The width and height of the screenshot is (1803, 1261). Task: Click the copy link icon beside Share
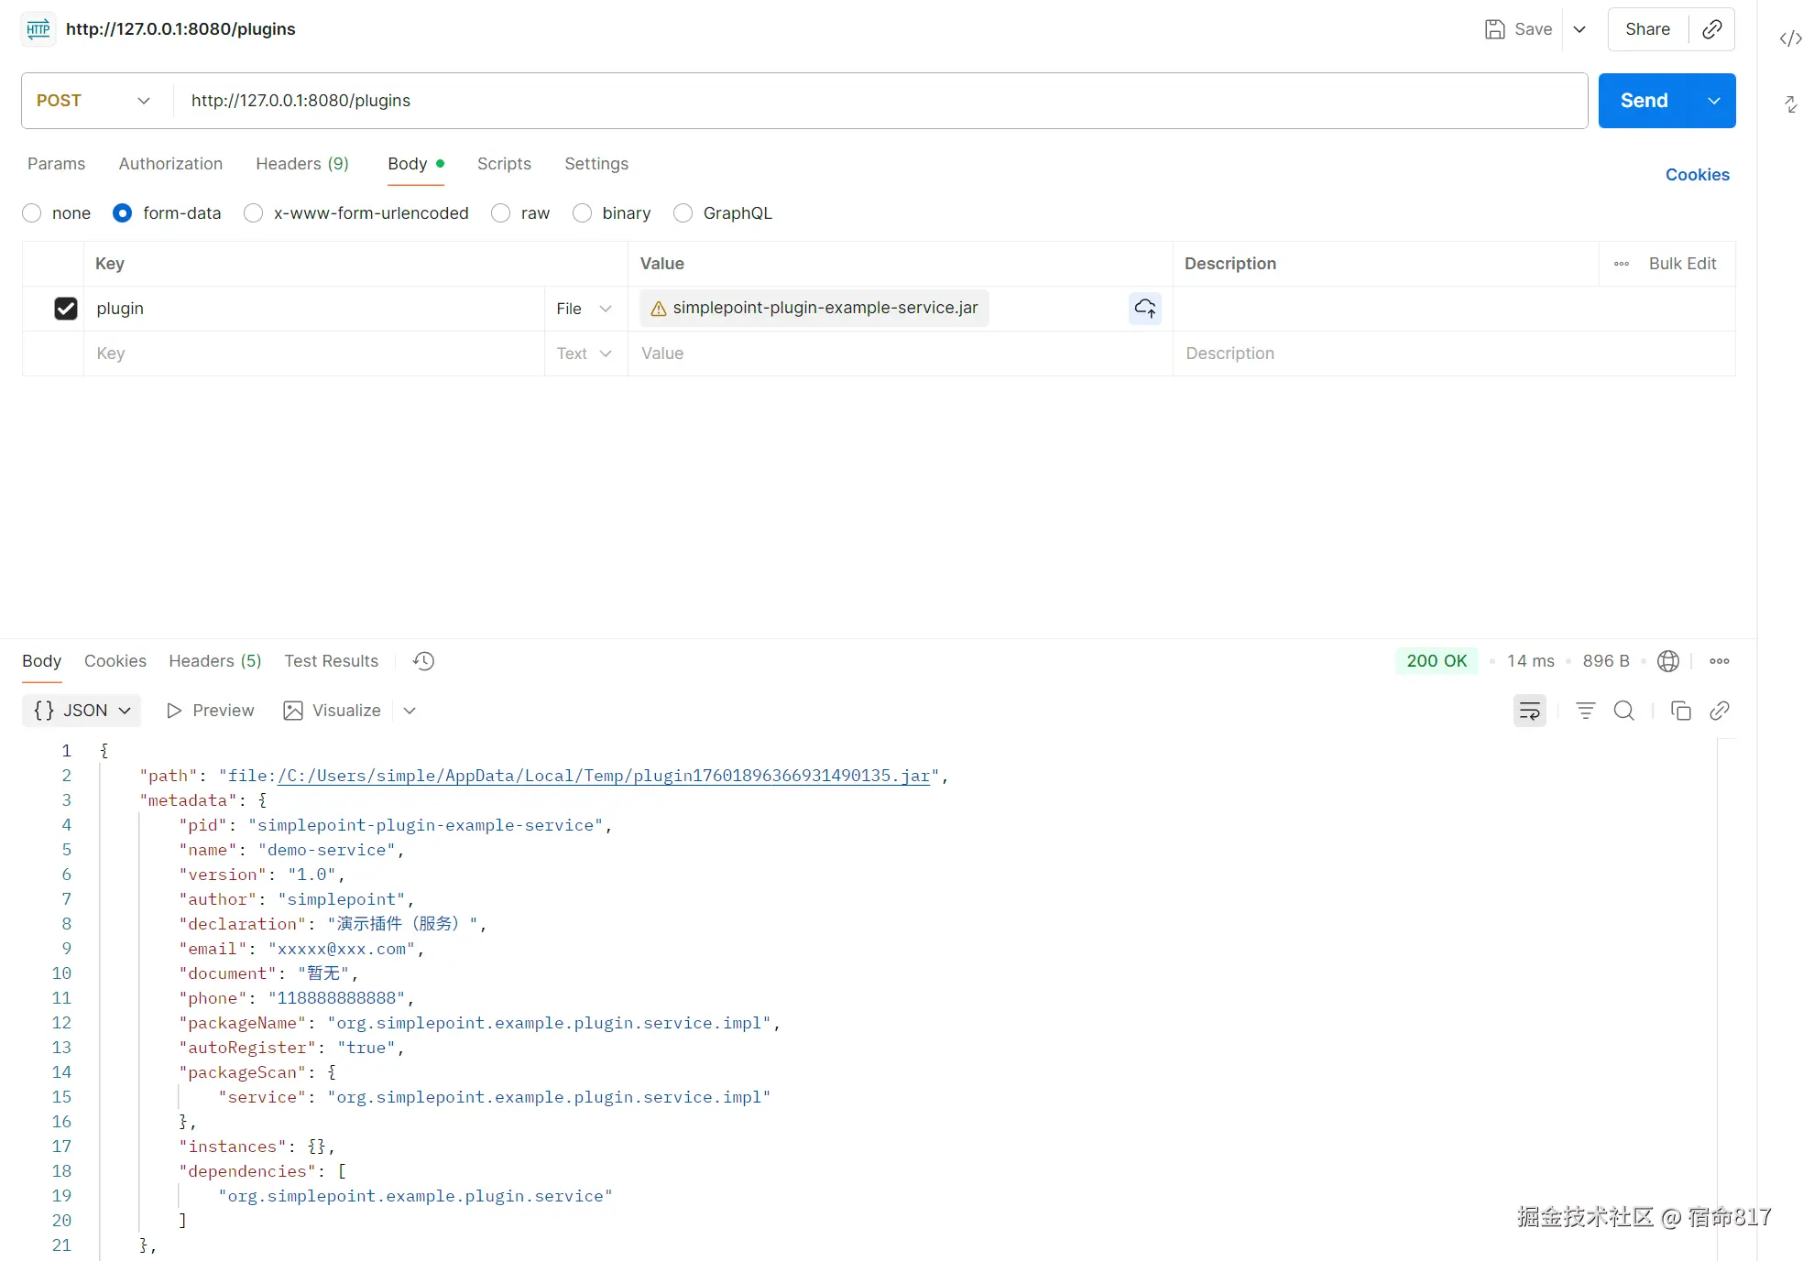pyautogui.click(x=1711, y=29)
